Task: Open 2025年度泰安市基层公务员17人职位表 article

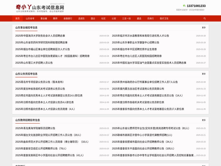Action: (x=148, y=109)
